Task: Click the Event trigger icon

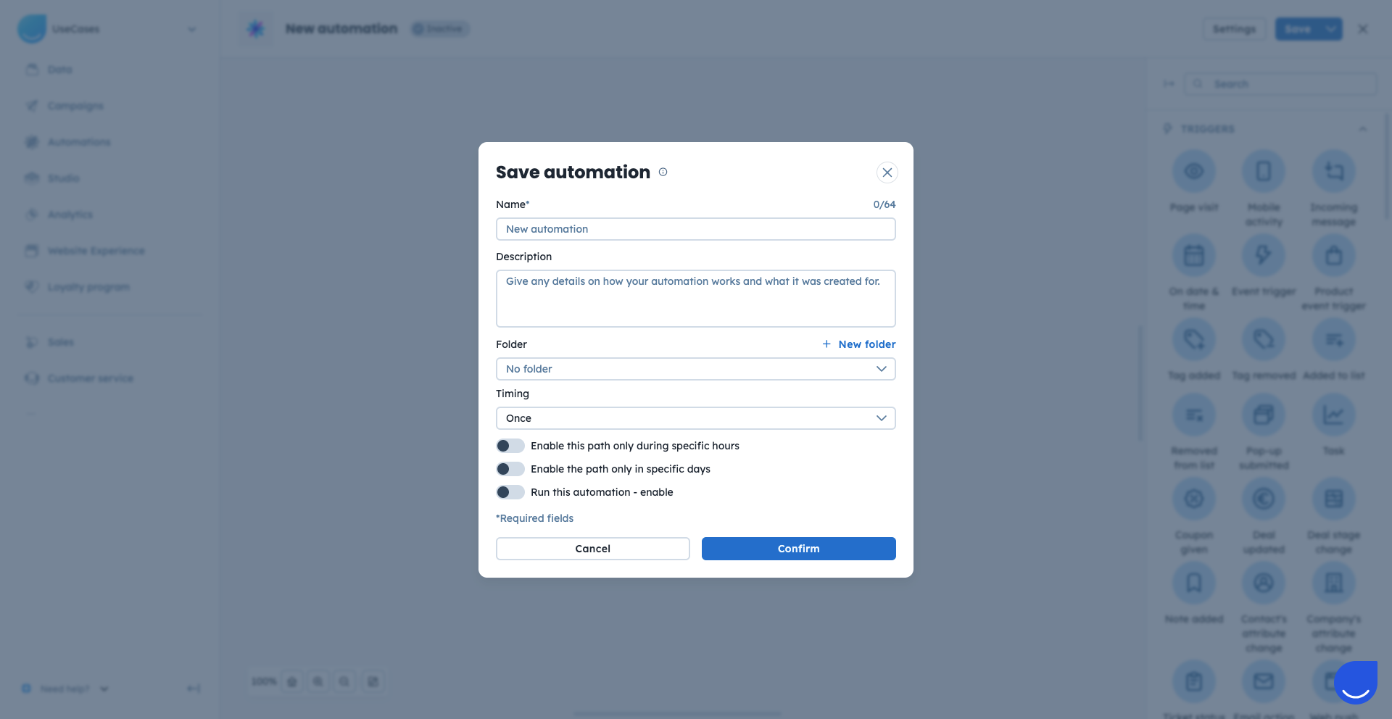Action: tap(1263, 255)
